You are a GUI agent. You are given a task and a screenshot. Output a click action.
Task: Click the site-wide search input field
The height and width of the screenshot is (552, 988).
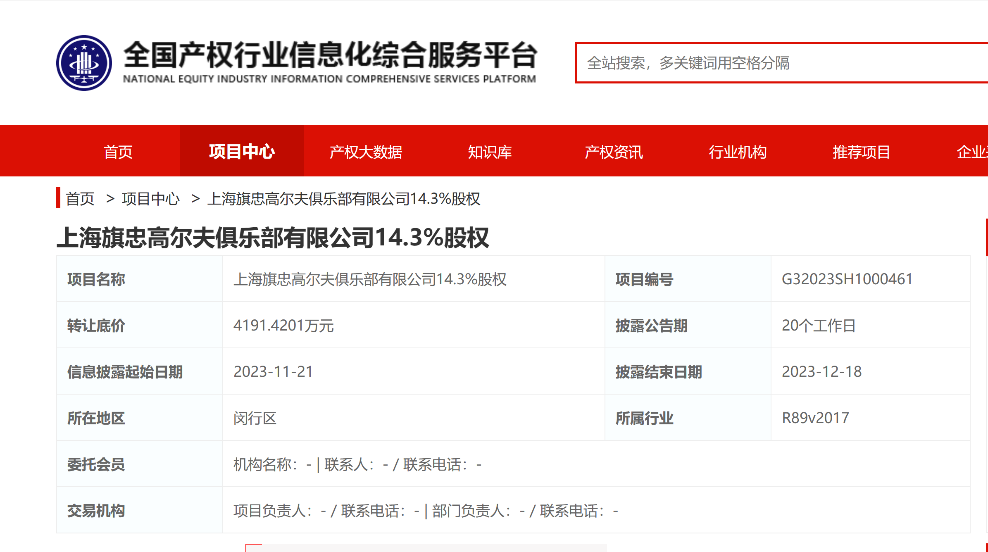781,63
